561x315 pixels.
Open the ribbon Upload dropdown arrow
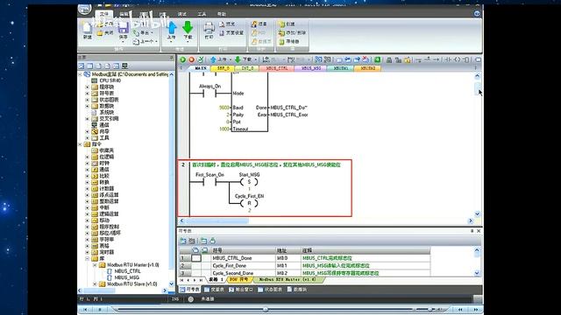coord(172,42)
